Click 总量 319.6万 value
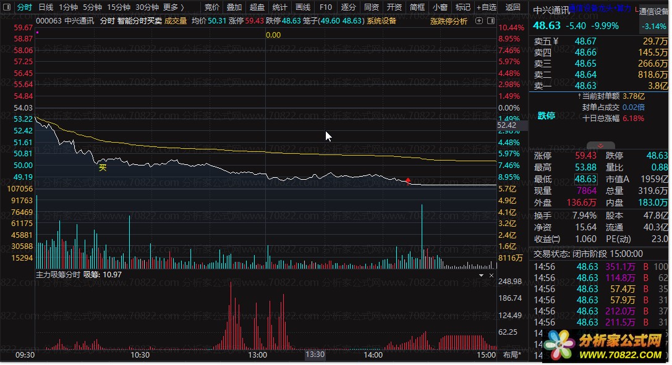Screen dimensions: 672x365 (653, 191)
